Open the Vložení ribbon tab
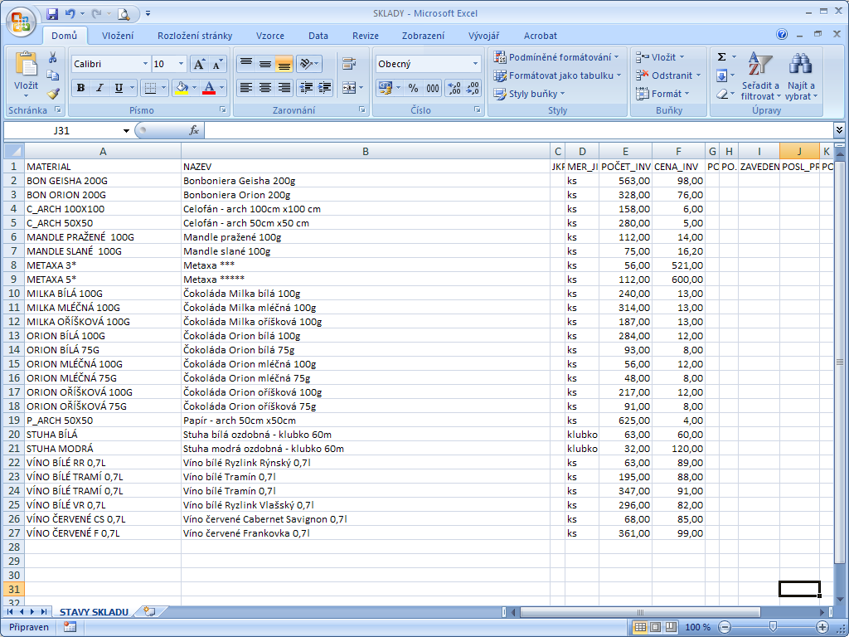Viewport: 849px width, 637px height. (118, 36)
